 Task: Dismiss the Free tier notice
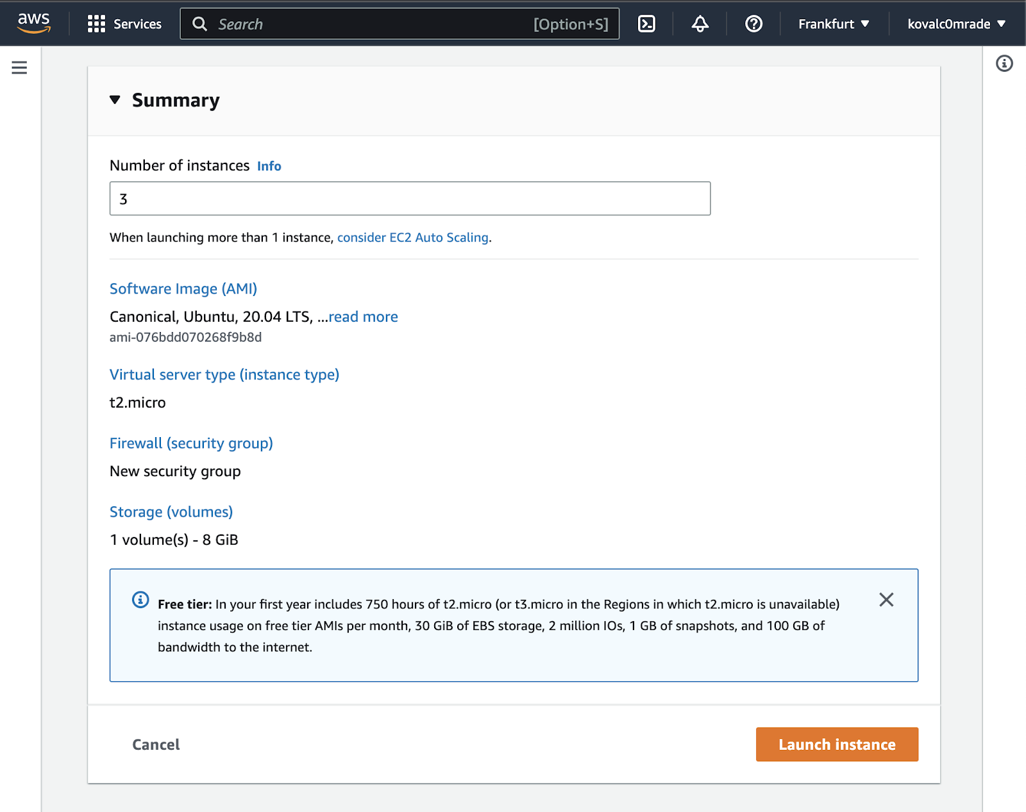886,600
